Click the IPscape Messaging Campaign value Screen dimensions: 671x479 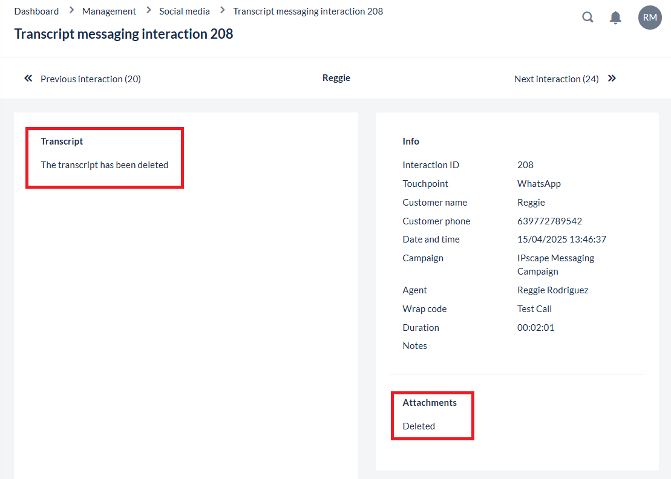(x=555, y=265)
